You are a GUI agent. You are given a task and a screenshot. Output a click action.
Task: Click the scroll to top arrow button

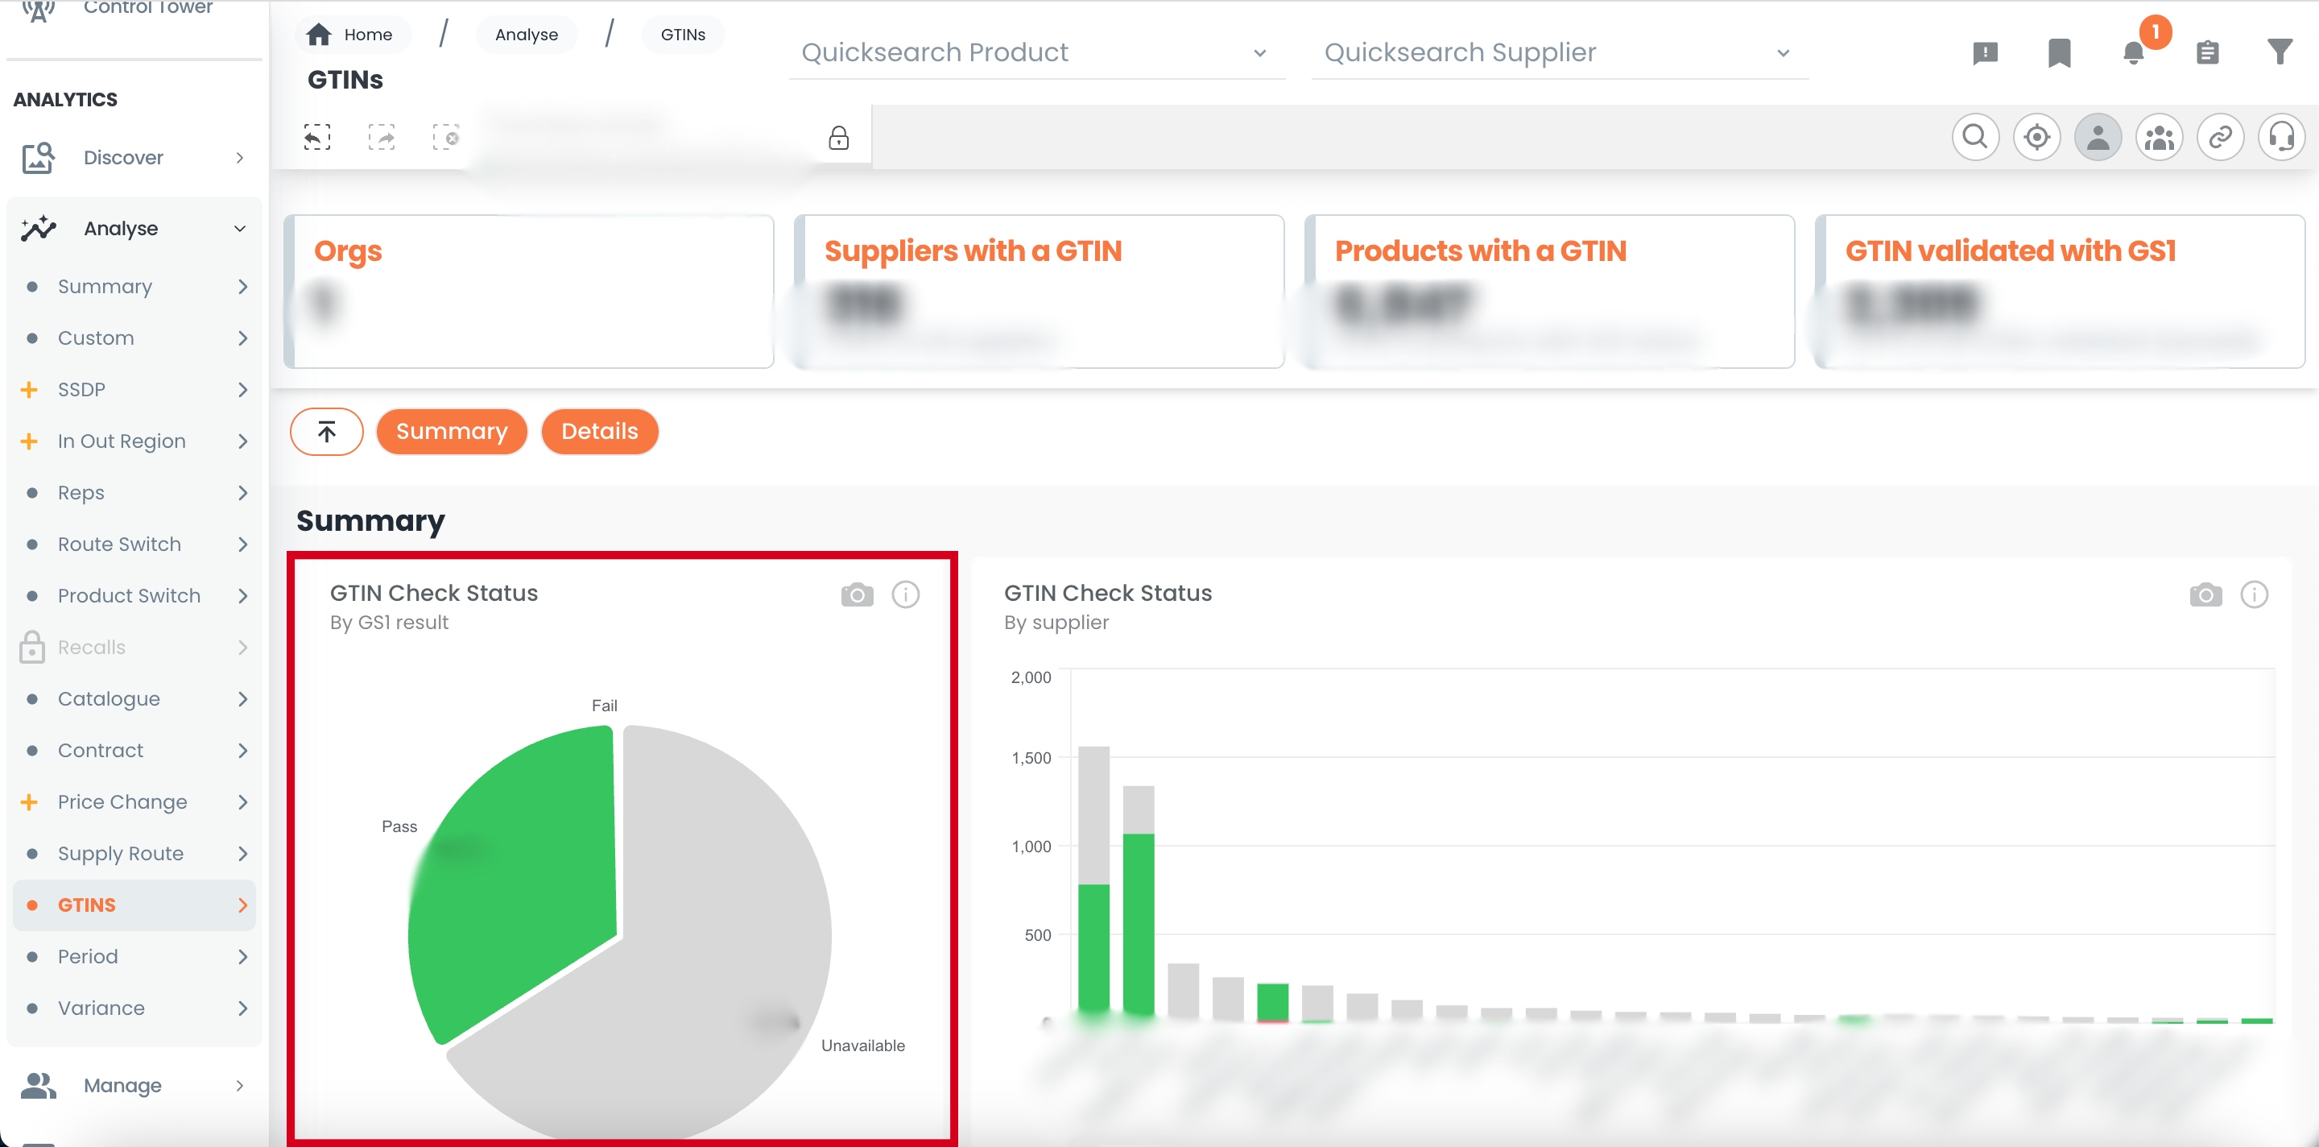(327, 431)
